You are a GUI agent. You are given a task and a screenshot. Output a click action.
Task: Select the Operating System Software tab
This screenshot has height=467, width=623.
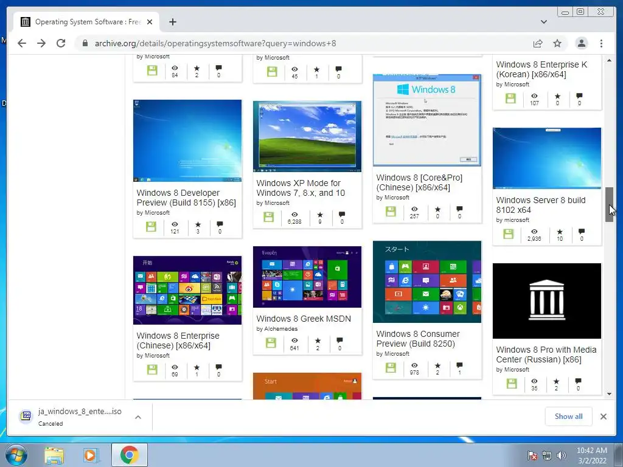pos(86,22)
